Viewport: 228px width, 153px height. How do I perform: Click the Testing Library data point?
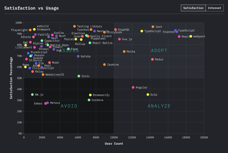74,26
